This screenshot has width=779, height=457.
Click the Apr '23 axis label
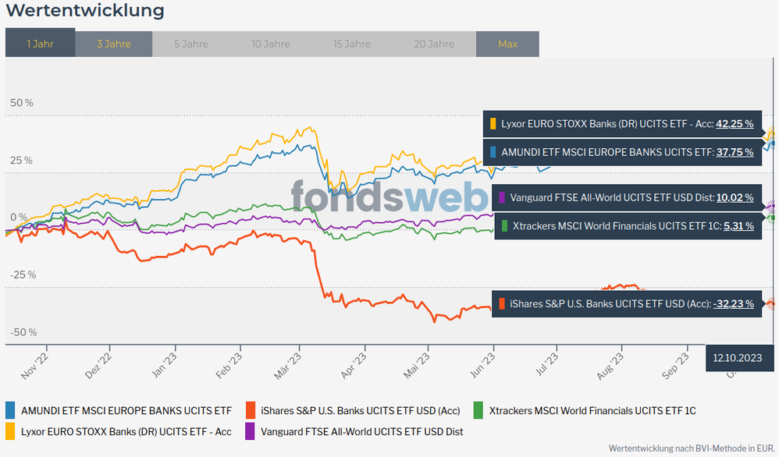[x=354, y=367]
